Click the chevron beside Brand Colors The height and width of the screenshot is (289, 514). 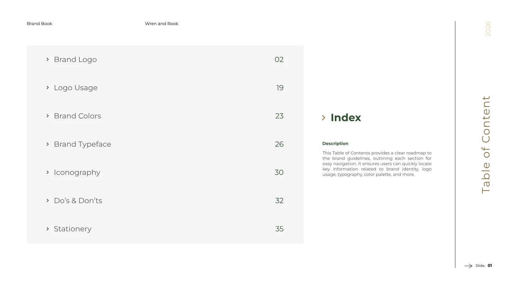tap(48, 116)
